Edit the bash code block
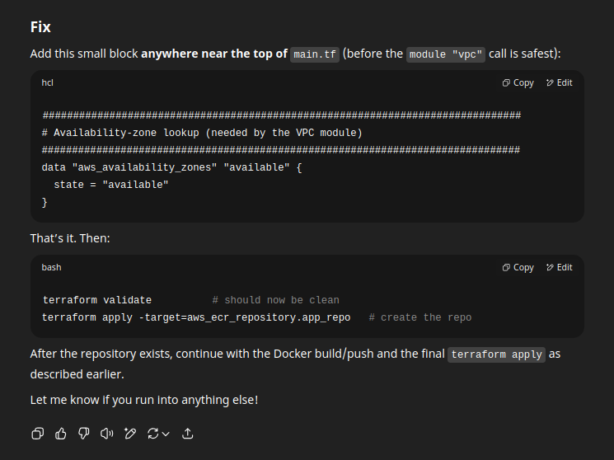 click(x=559, y=267)
